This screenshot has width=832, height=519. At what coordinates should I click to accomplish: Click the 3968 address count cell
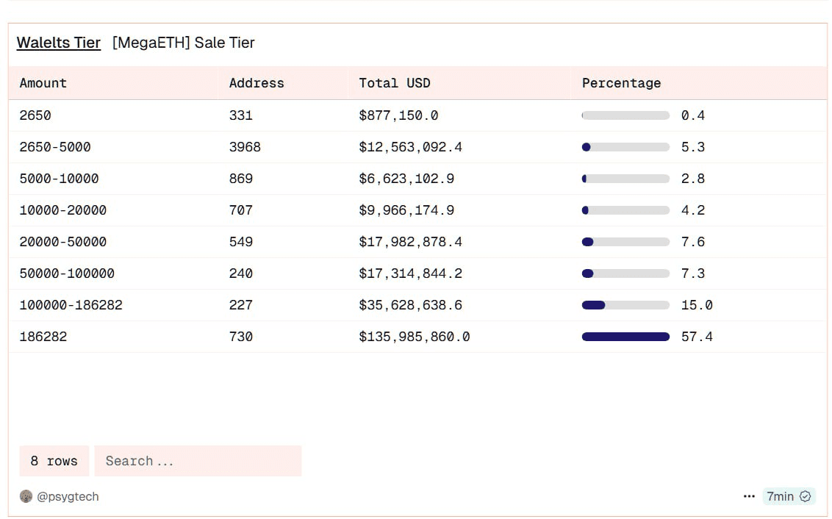(245, 147)
